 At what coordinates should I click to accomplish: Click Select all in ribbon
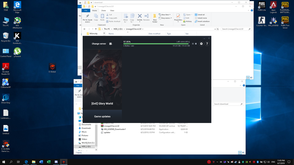click(201, 15)
